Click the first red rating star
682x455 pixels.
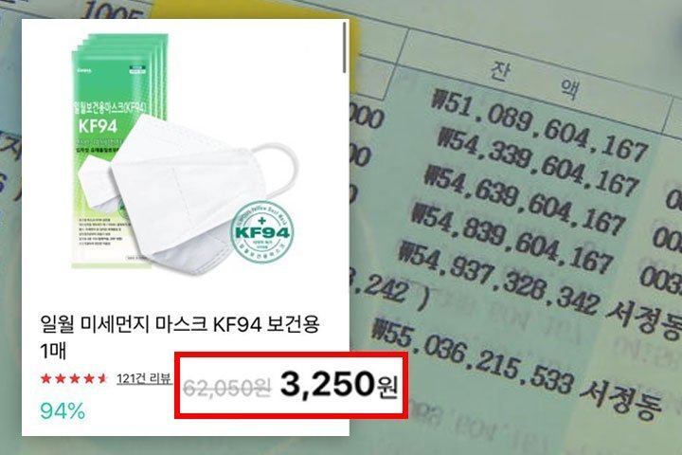pos(45,378)
